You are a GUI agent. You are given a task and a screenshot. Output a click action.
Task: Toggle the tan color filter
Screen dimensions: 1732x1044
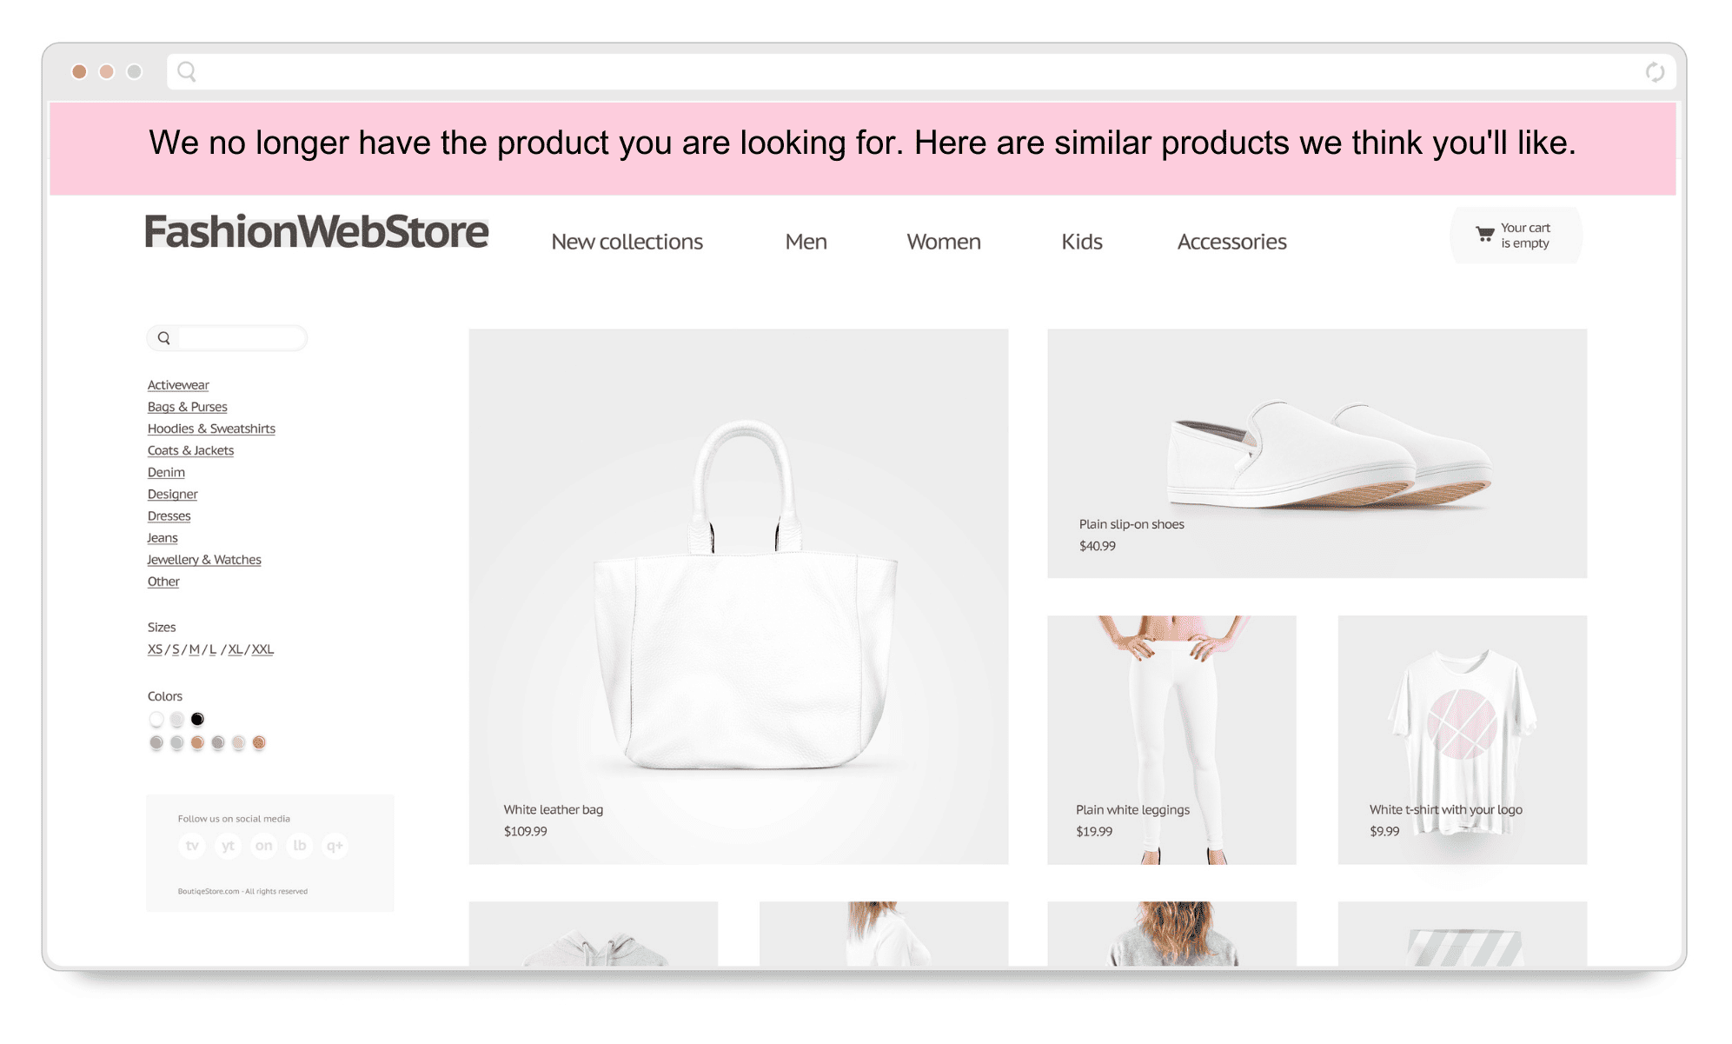tap(197, 743)
